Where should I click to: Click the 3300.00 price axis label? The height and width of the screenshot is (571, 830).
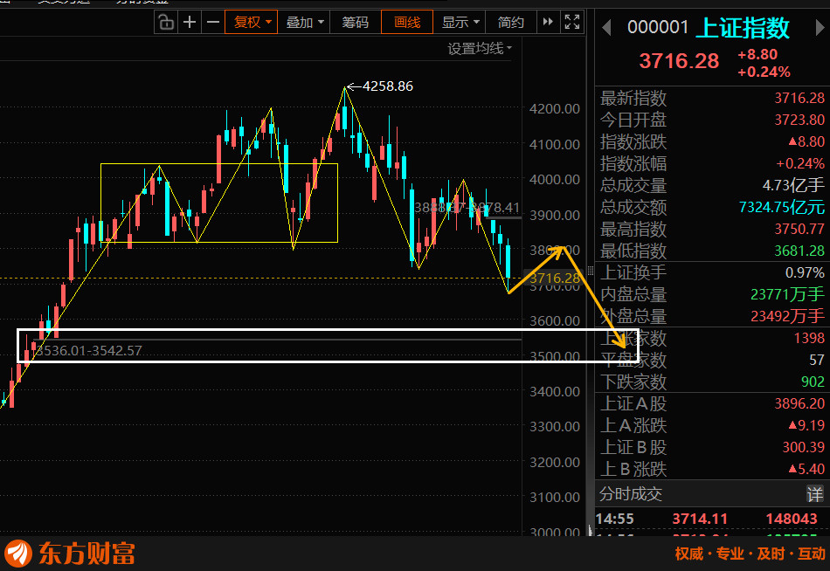[x=554, y=427]
